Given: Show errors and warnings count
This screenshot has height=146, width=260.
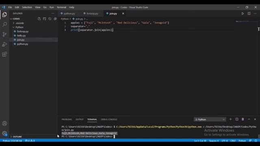Looking at the screenshot, I should click(x=30, y=141).
